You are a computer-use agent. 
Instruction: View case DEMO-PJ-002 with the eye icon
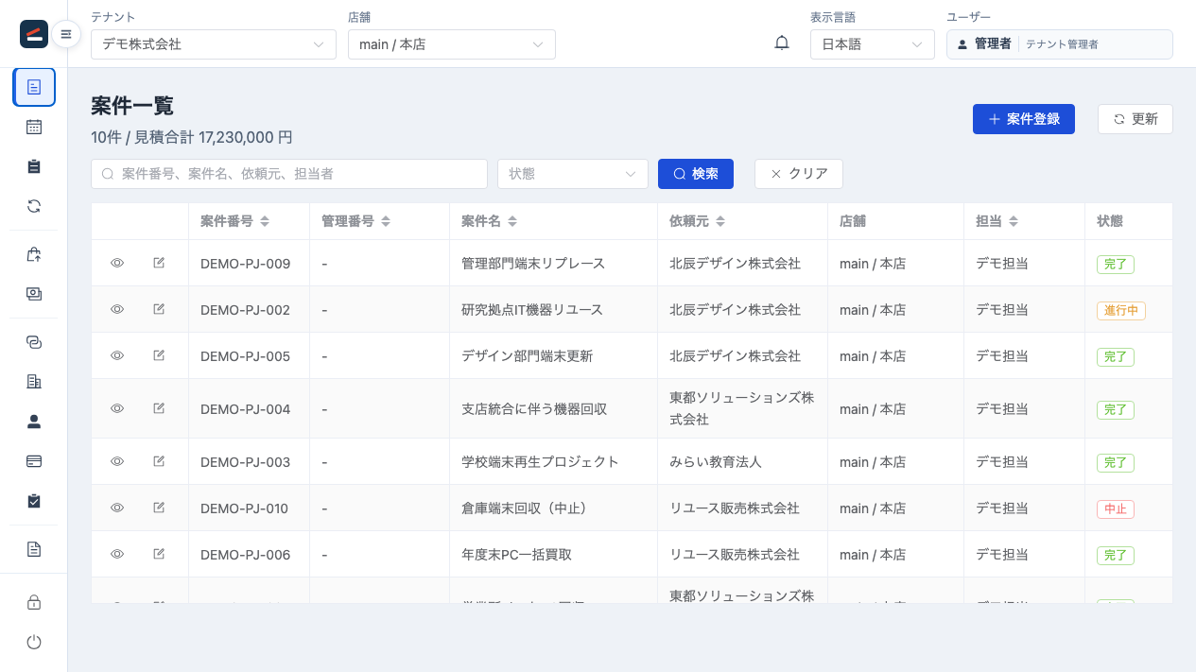pyautogui.click(x=117, y=309)
